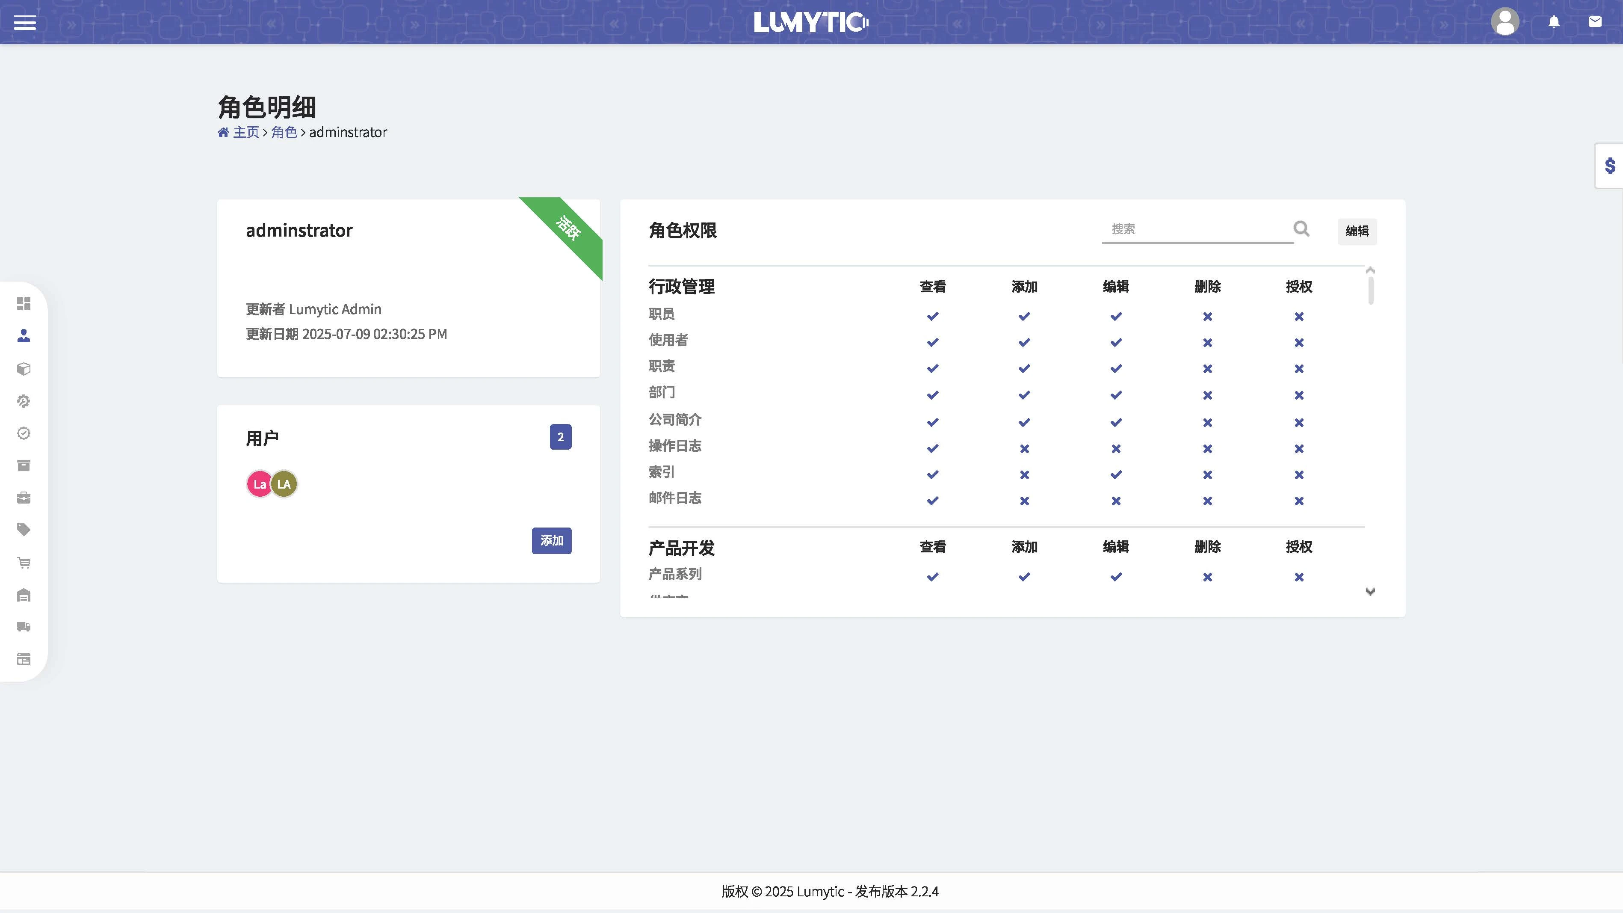The width and height of the screenshot is (1623, 913).
Task: Toggle 查看 permission checkmark for 职员 row
Action: tap(932, 316)
